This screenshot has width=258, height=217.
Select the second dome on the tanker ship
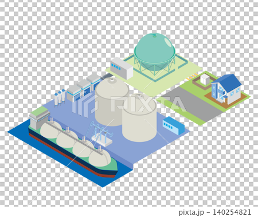click(67, 136)
